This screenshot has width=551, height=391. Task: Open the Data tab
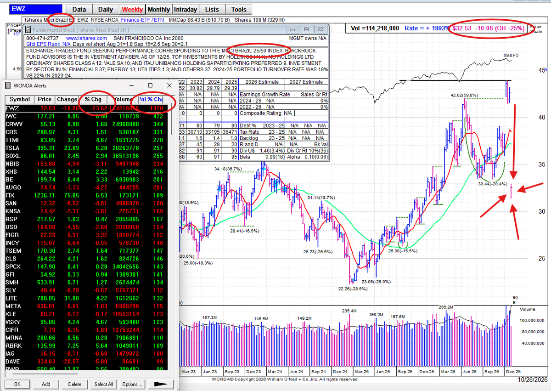79,9
